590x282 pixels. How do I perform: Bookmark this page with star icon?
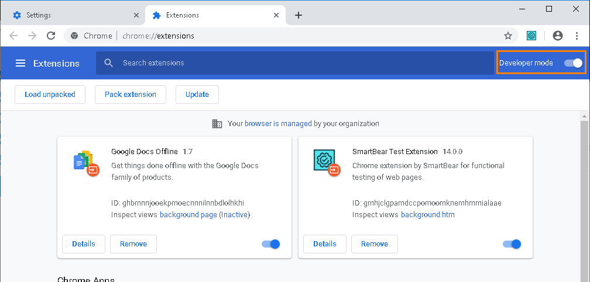(x=508, y=36)
